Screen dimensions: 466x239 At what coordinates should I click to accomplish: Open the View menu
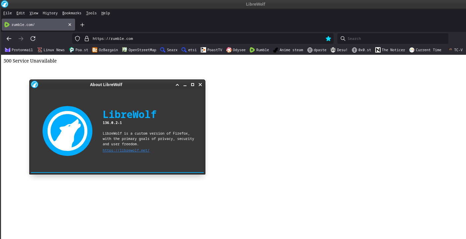pos(34,13)
